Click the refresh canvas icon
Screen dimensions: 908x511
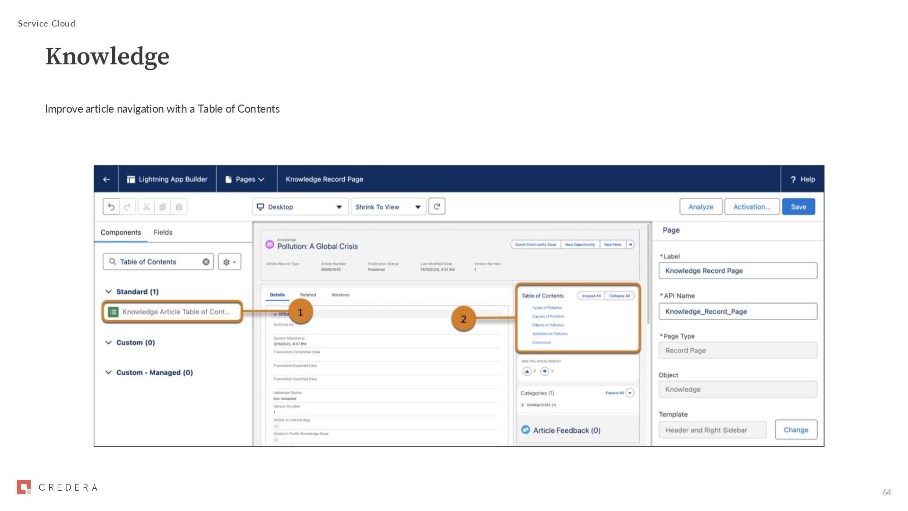(x=437, y=206)
